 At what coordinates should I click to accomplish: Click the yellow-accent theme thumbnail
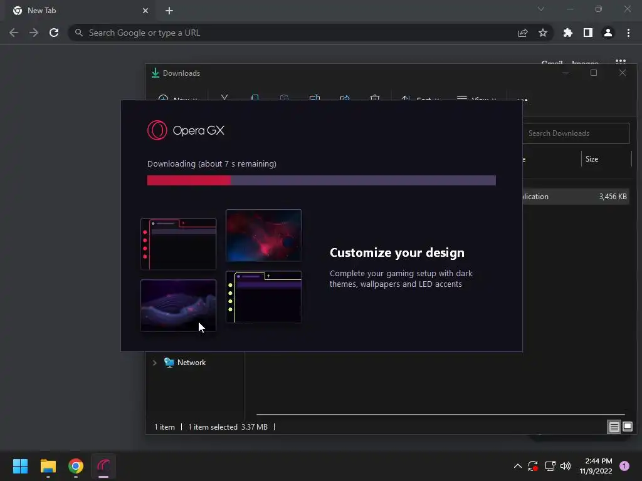coord(264,297)
